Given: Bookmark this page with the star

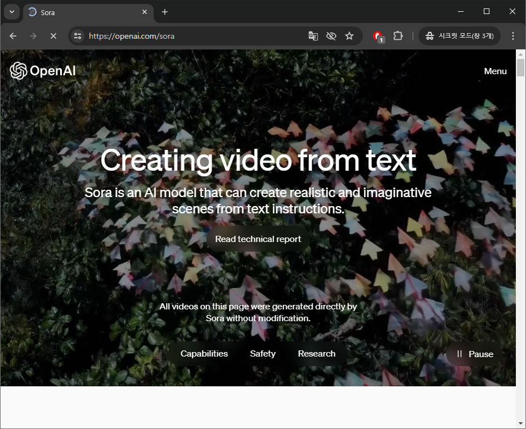Looking at the screenshot, I should click(x=349, y=36).
